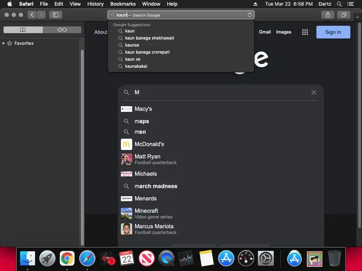
Task: Toggle the sidebar button in toolbar
Action: click(x=56, y=15)
